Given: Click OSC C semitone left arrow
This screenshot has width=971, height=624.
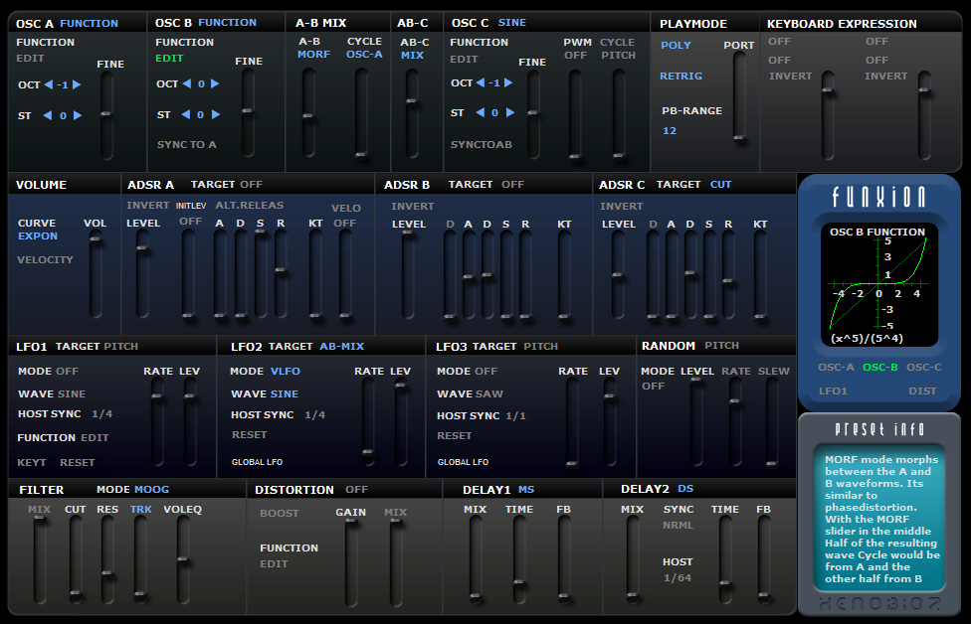Looking at the screenshot, I should pyautogui.click(x=480, y=112).
